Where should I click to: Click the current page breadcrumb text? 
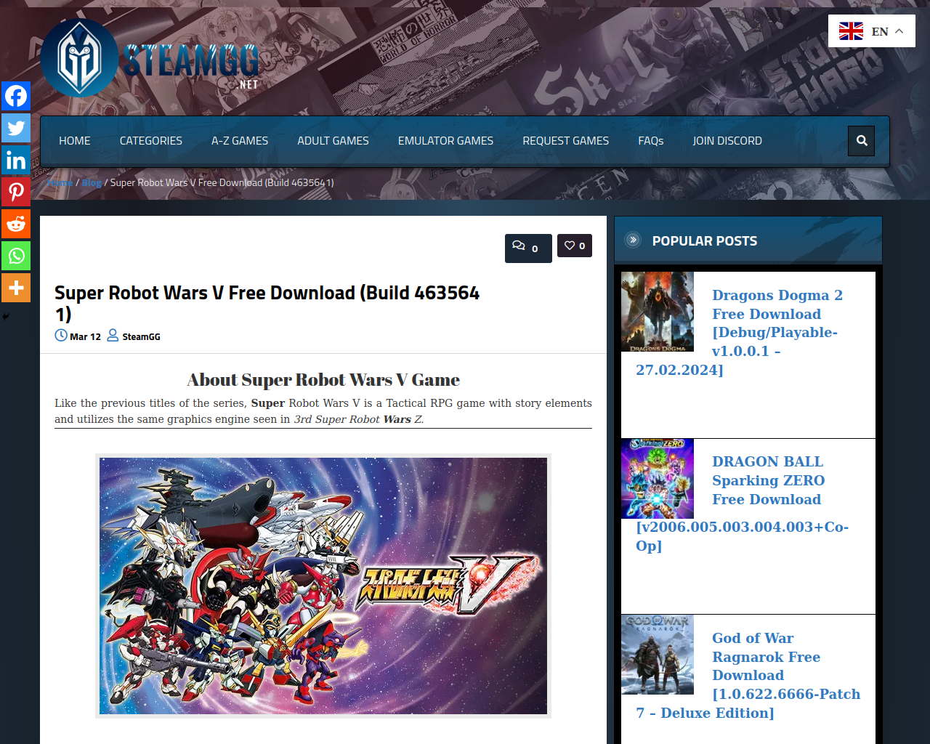[x=222, y=182]
